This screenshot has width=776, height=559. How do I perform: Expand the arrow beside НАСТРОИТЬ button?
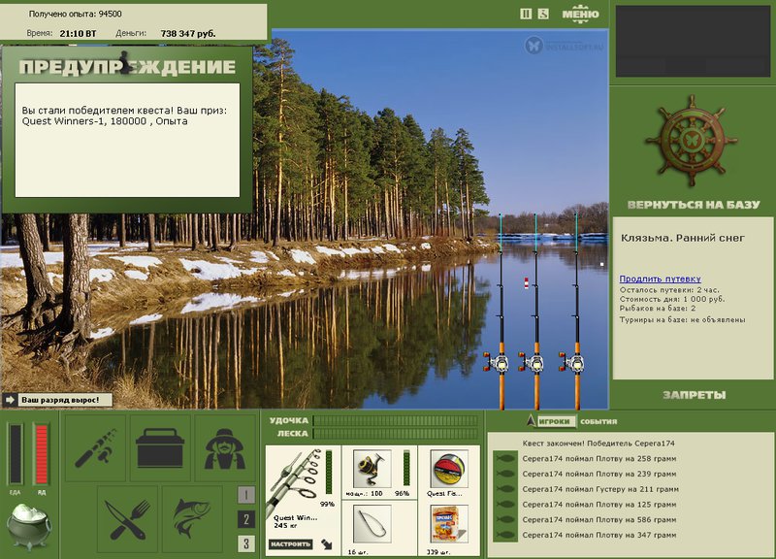coord(327,544)
